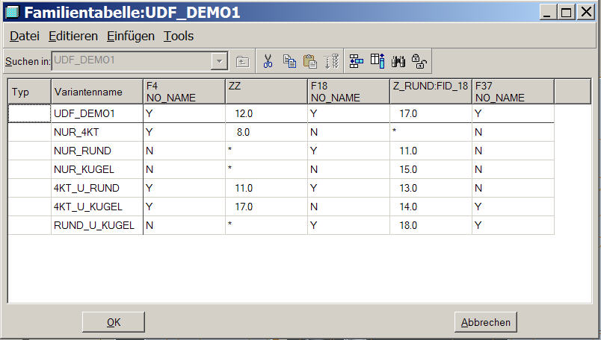The width and height of the screenshot is (601, 340).
Task: Click the lock/unlock instance icon
Action: click(x=419, y=61)
